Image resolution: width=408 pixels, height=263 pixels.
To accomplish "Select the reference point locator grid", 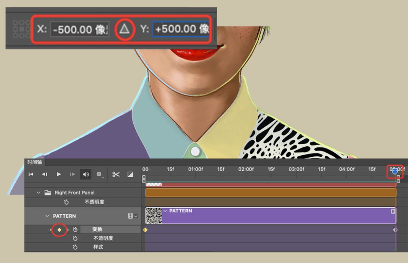I will click(x=22, y=29).
